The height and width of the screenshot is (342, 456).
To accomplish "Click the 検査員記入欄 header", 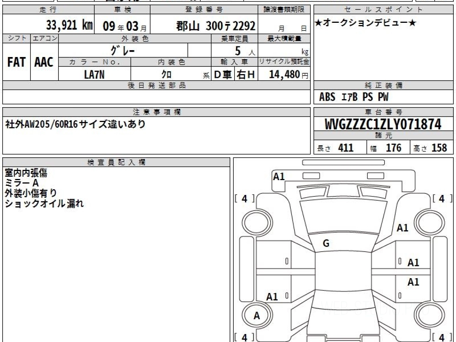I will (x=116, y=162).
